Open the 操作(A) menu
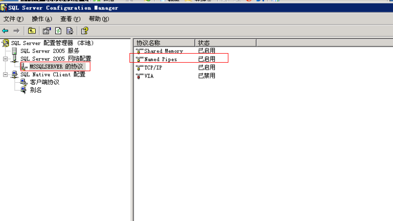Viewport: 393px width, 221px height. 42,19
